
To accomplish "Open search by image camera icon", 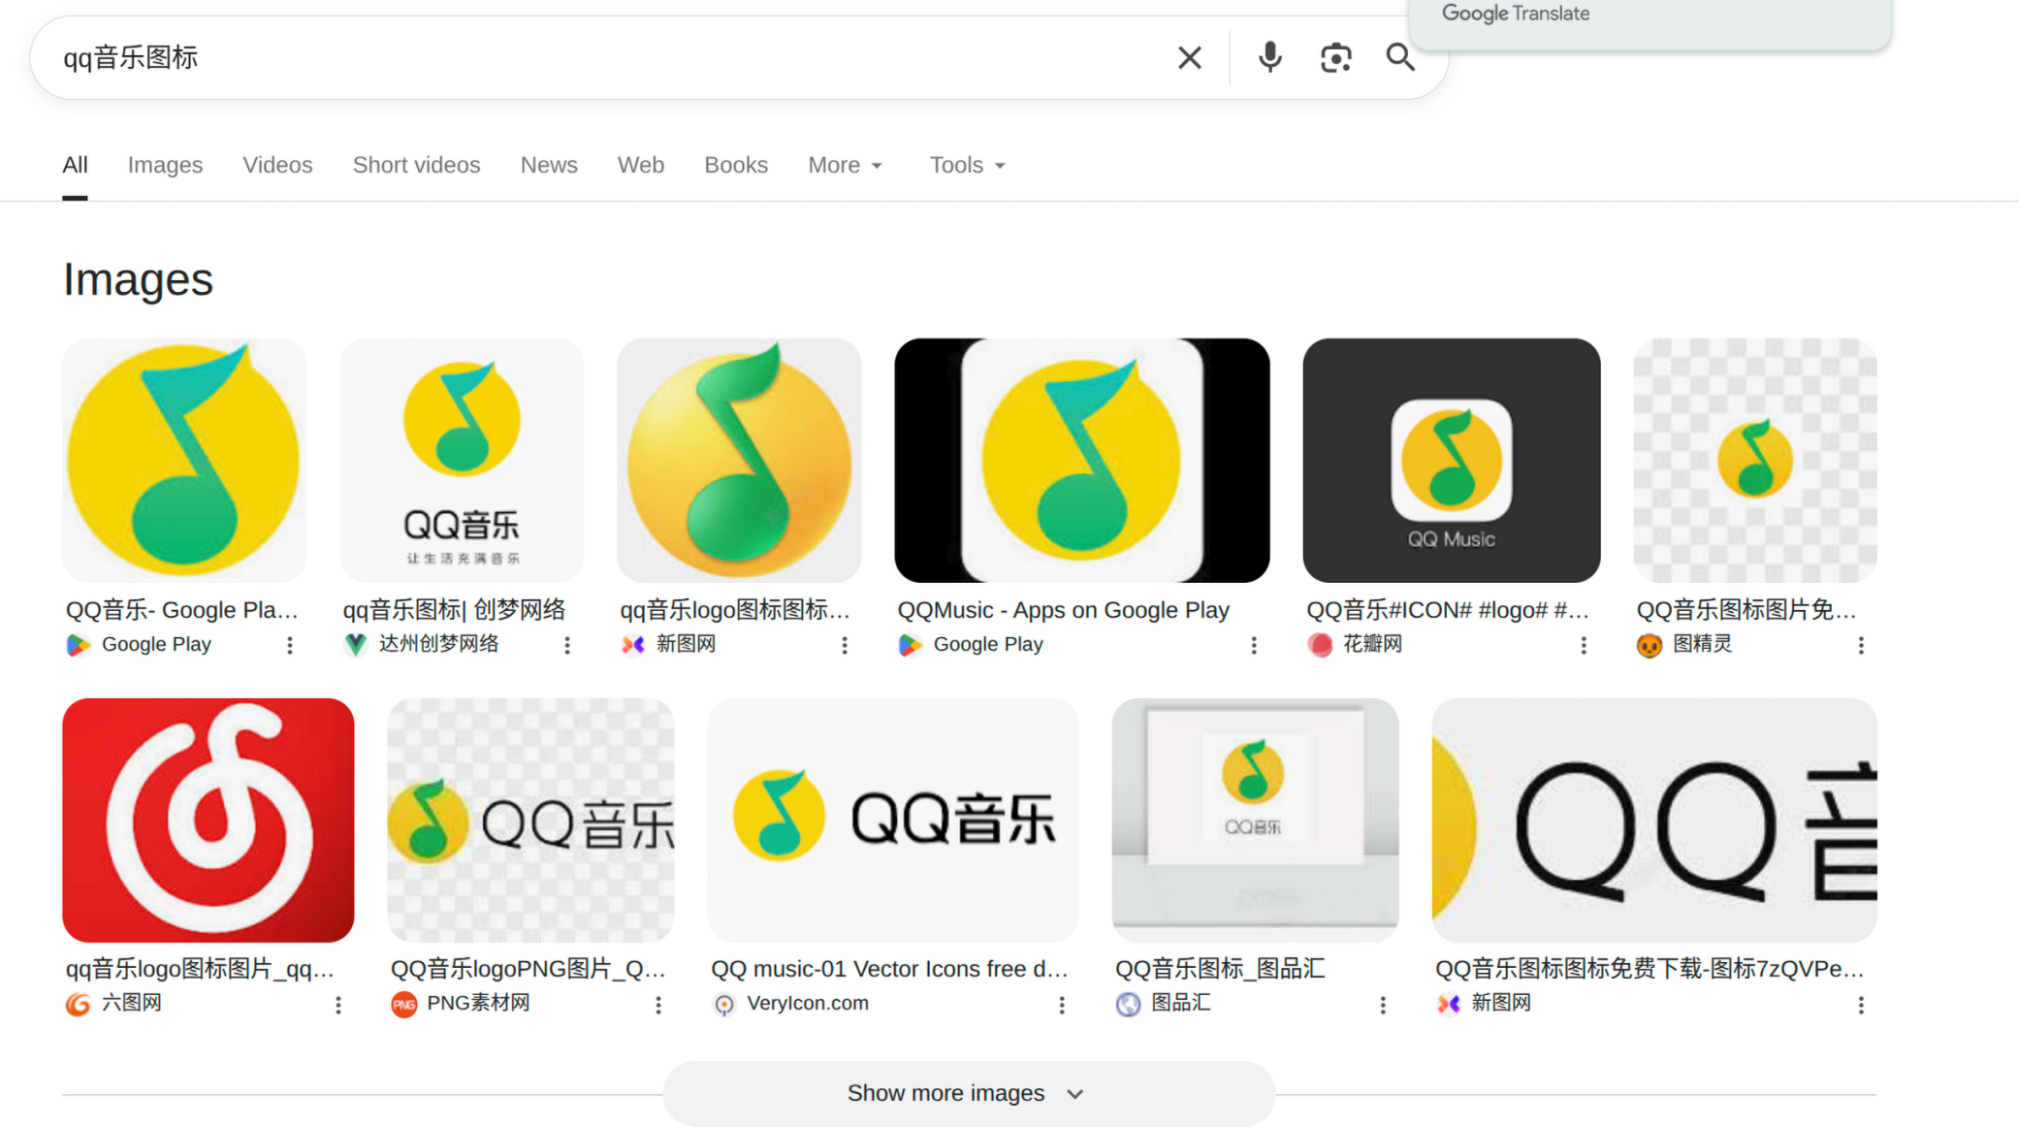I will [x=1335, y=58].
